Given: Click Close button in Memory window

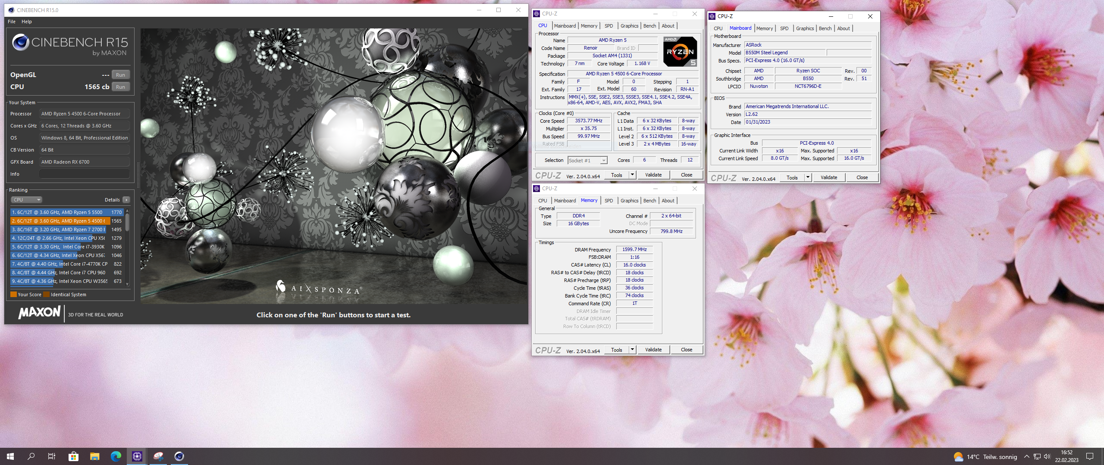Looking at the screenshot, I should (x=687, y=350).
